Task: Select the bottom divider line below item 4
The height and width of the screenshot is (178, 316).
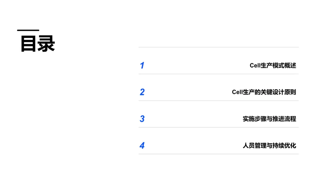Action: tap(219, 154)
